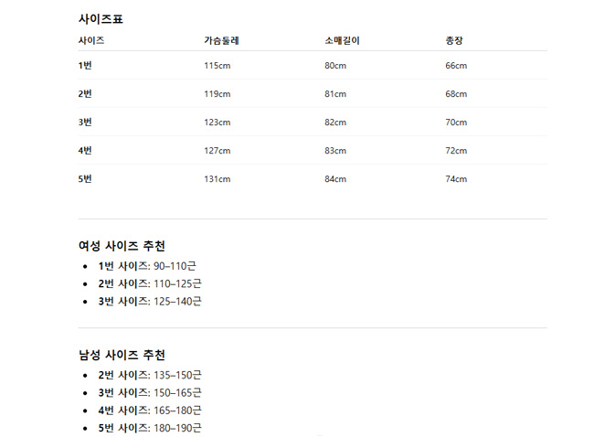
Task: Click the 81cm sleeve length cell
Action: click(335, 94)
